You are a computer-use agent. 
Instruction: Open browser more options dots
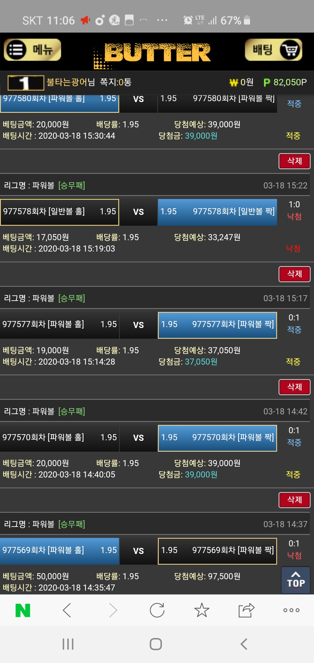point(291,610)
